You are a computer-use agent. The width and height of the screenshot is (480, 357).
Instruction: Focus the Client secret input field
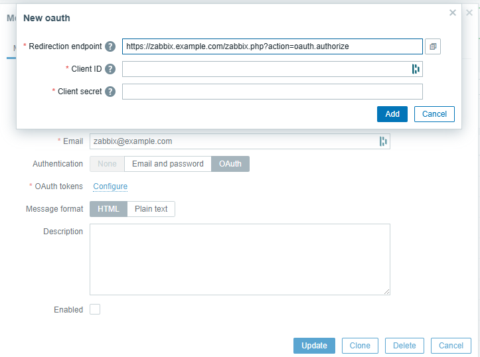pos(272,92)
